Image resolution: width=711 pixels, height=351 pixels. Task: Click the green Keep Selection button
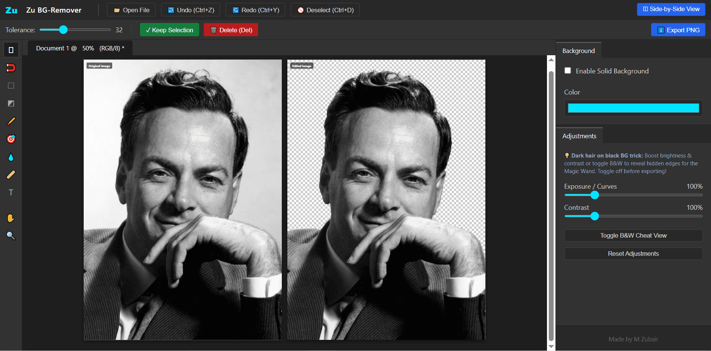tap(170, 30)
